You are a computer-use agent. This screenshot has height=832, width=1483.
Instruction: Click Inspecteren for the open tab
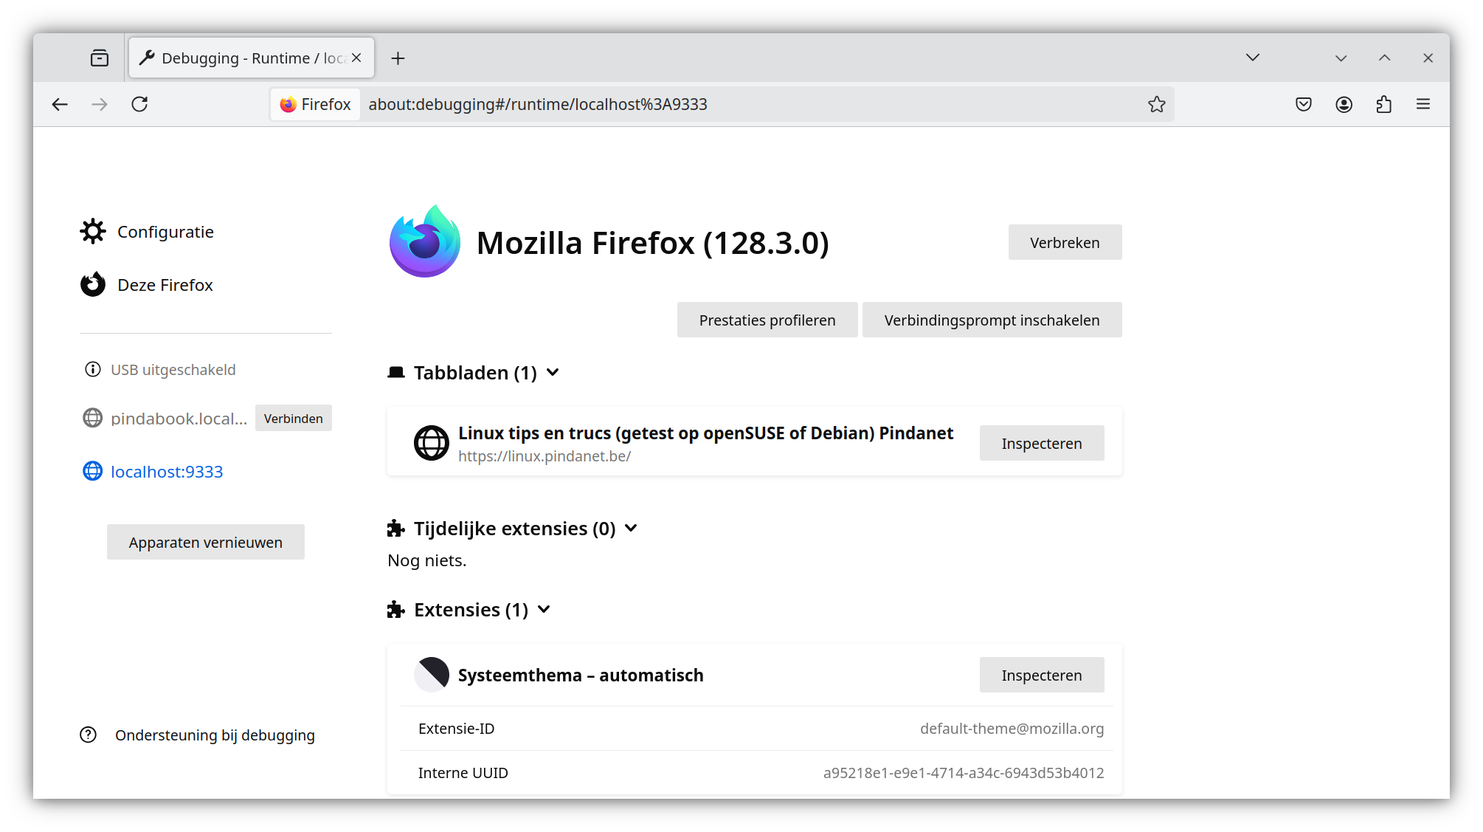1041,442
